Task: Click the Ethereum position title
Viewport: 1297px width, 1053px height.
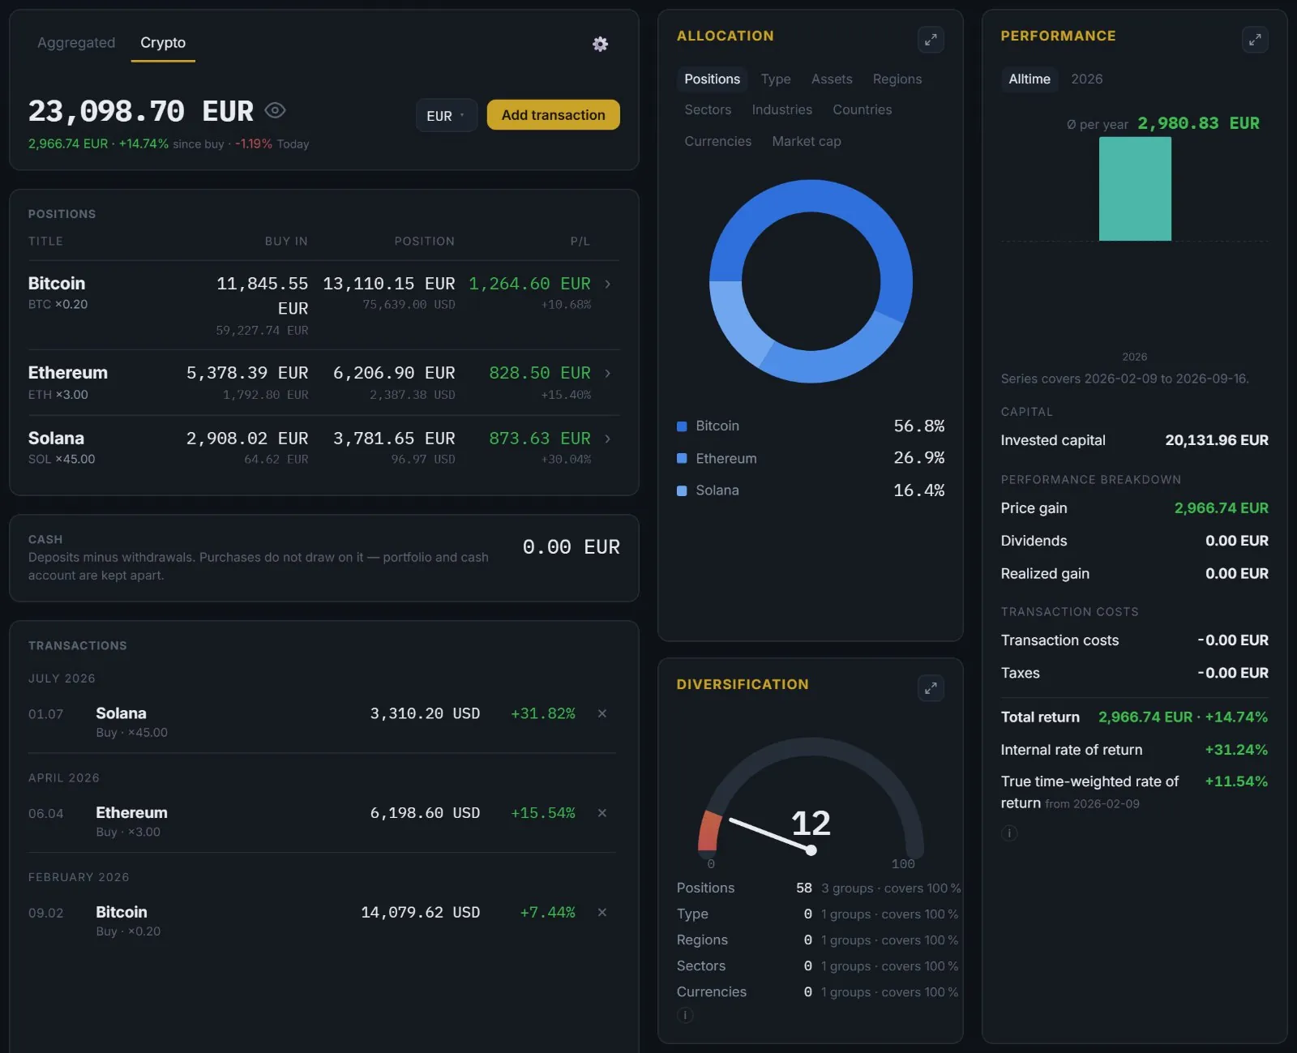Action: [x=68, y=373]
